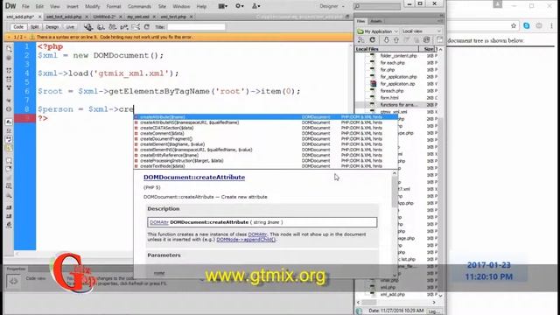Click the Open documents icon in coding toolbar
This screenshot has height=315, width=560.
coord(9,49)
